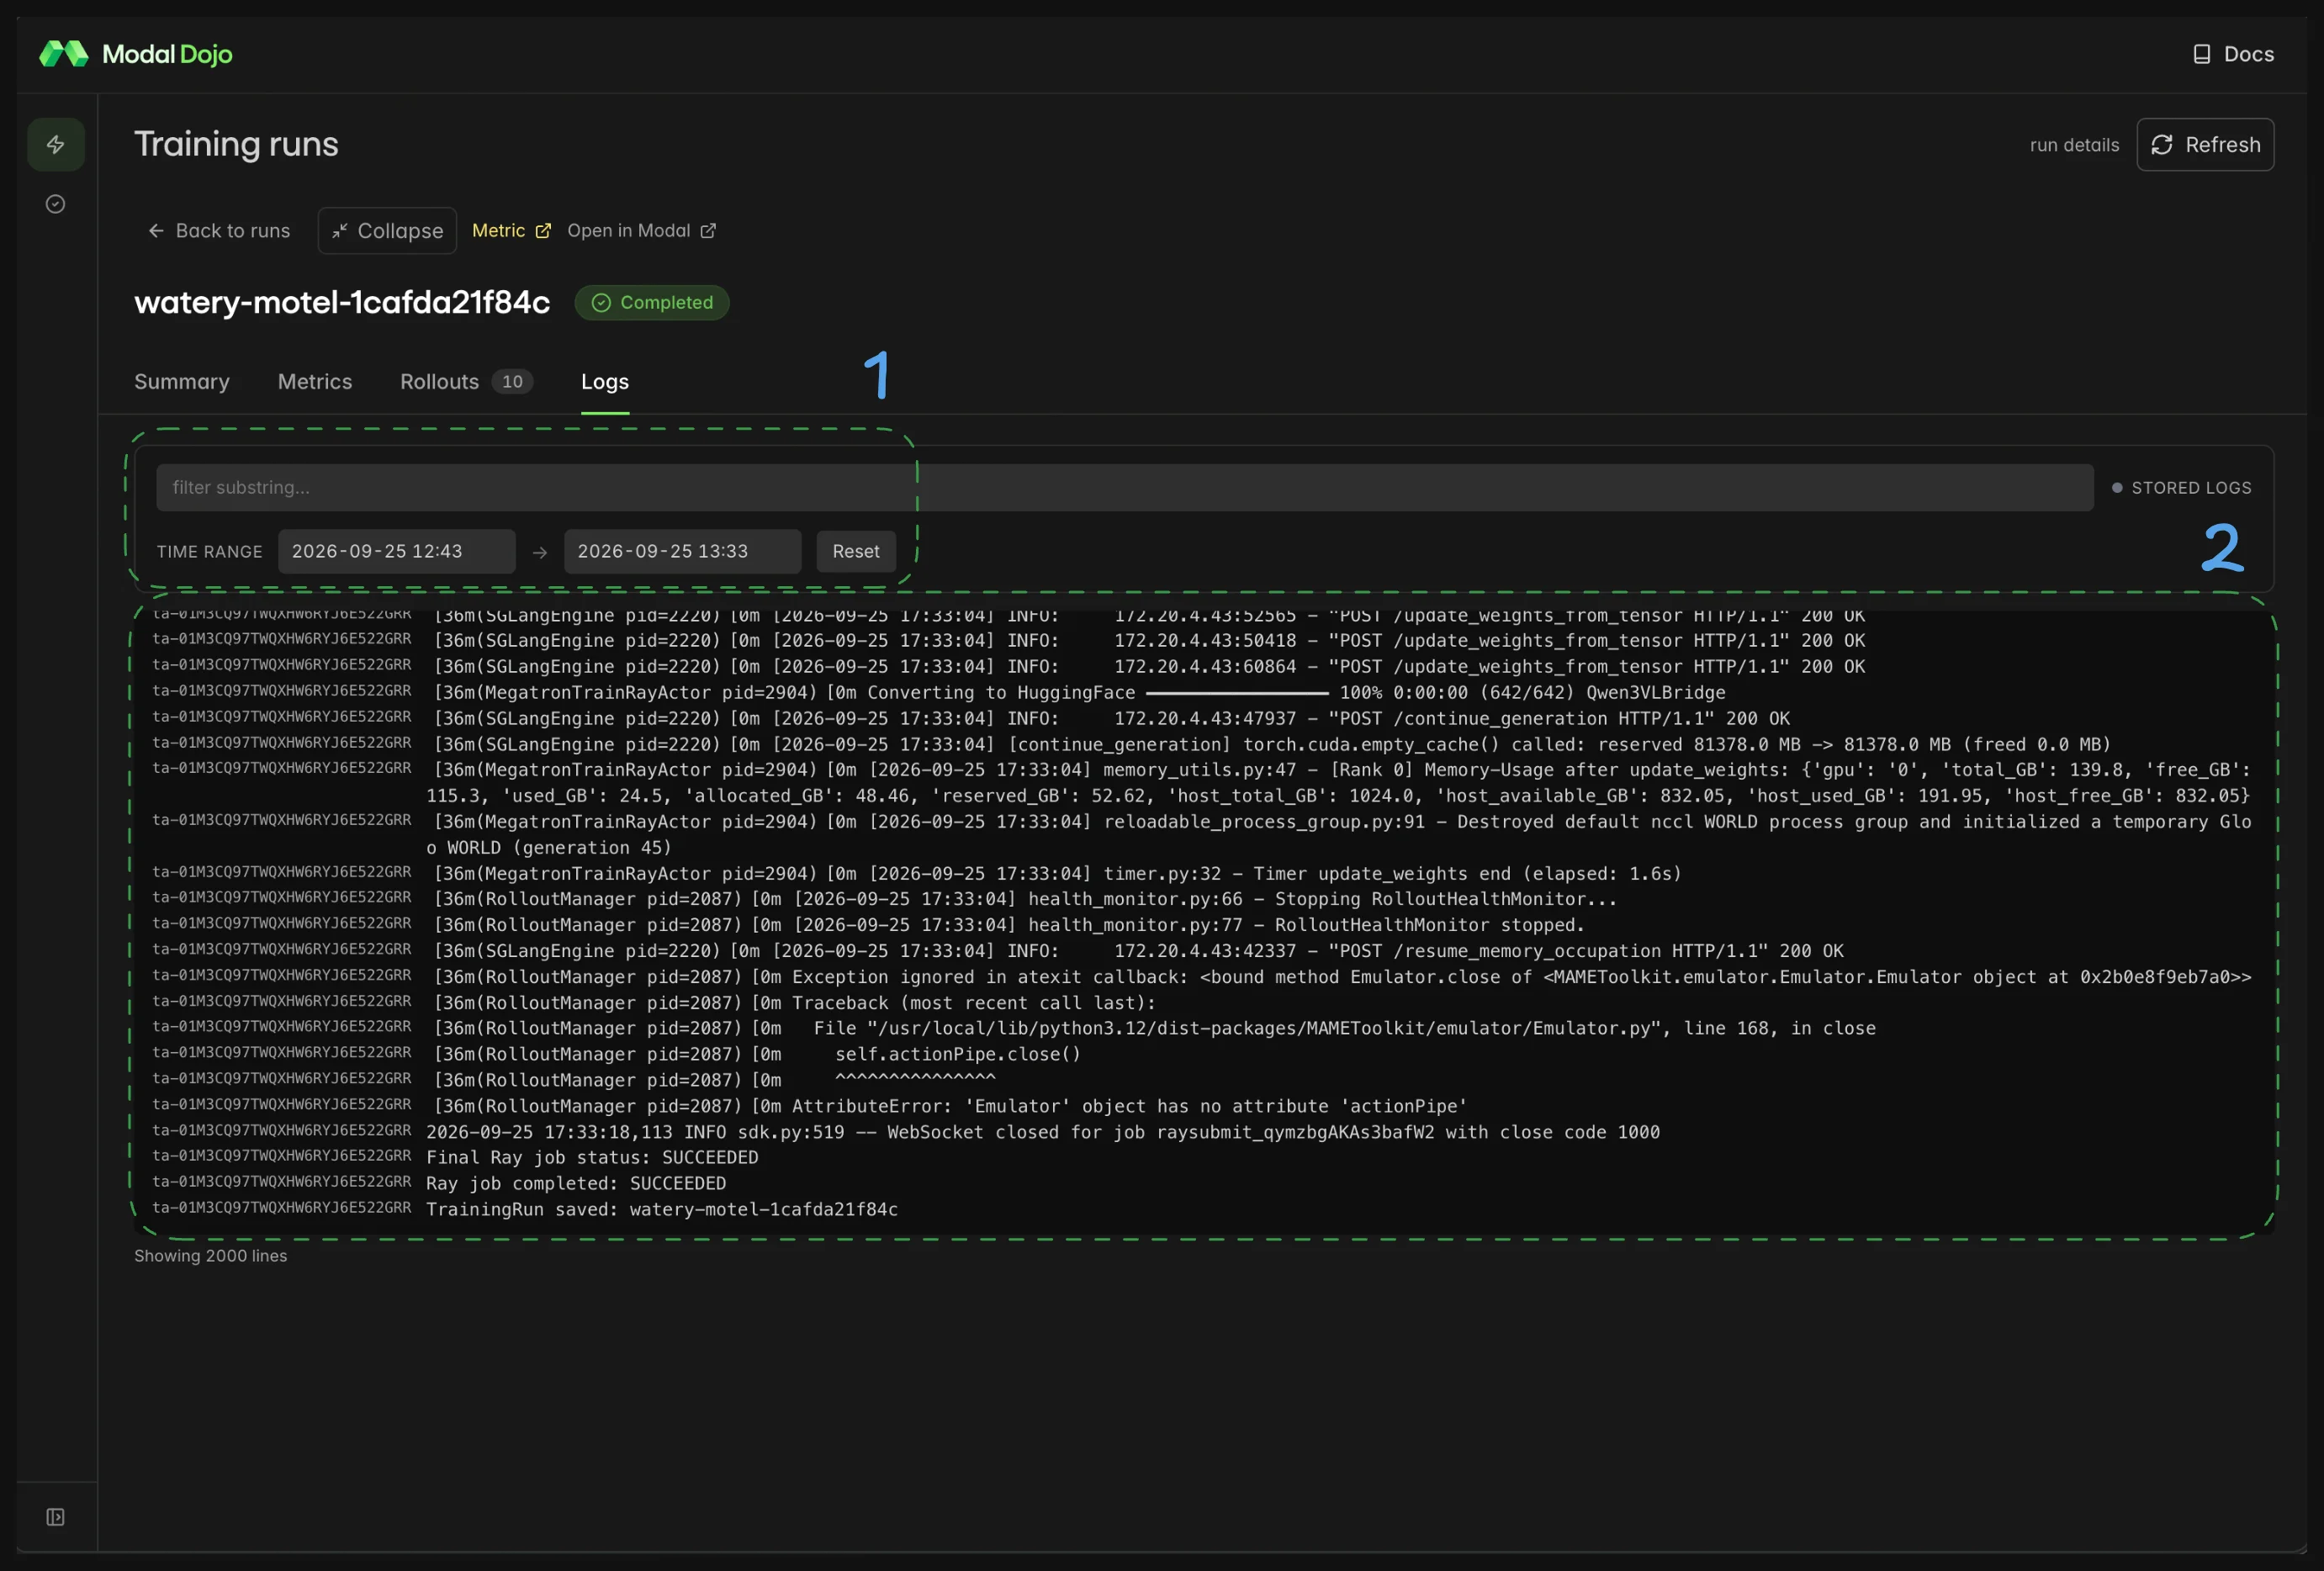Switch to the Summary tab

[182, 382]
